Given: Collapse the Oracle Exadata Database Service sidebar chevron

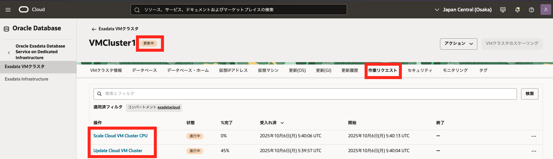Looking at the screenshot, I should tap(9, 53).
